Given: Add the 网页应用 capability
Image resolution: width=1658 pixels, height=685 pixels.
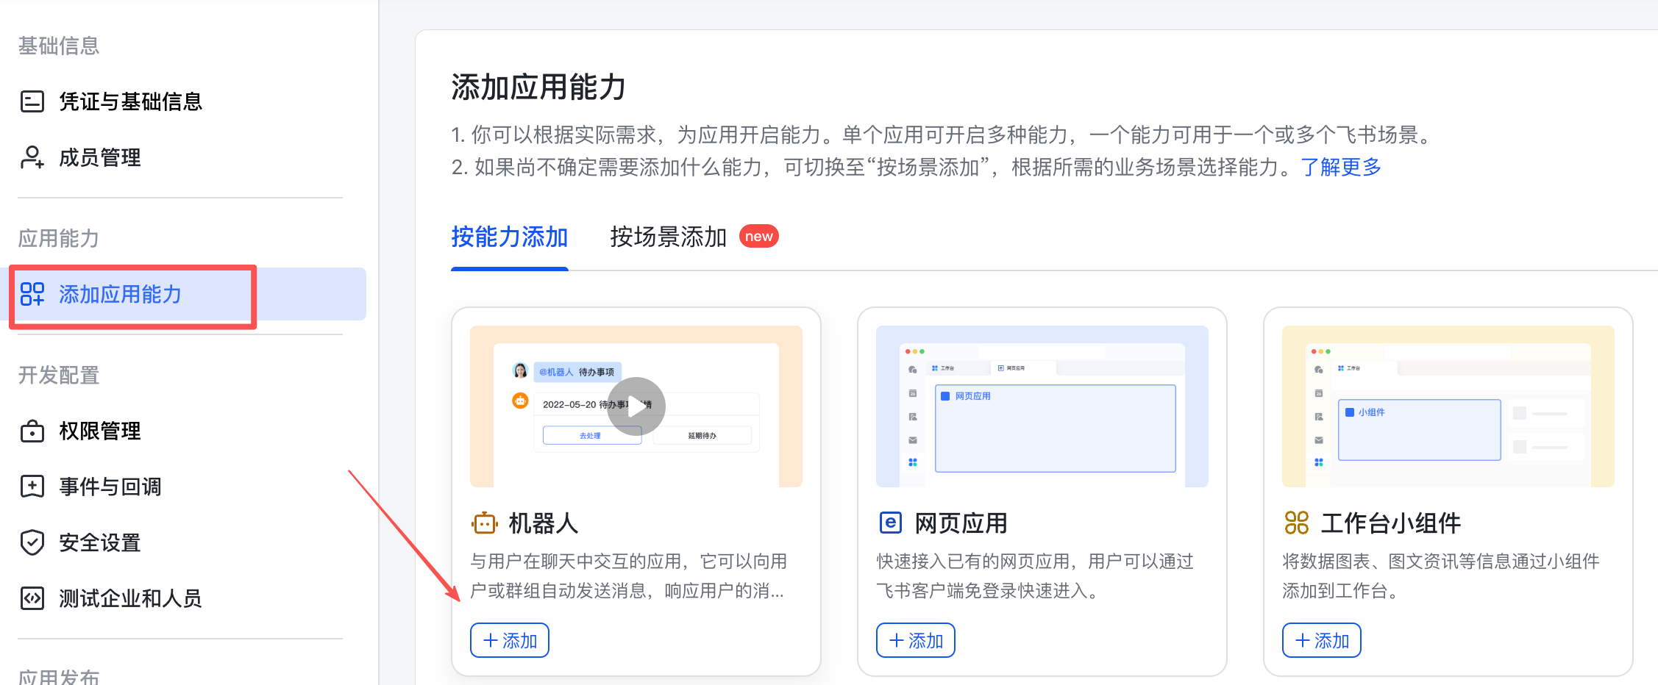Looking at the screenshot, I should [916, 640].
